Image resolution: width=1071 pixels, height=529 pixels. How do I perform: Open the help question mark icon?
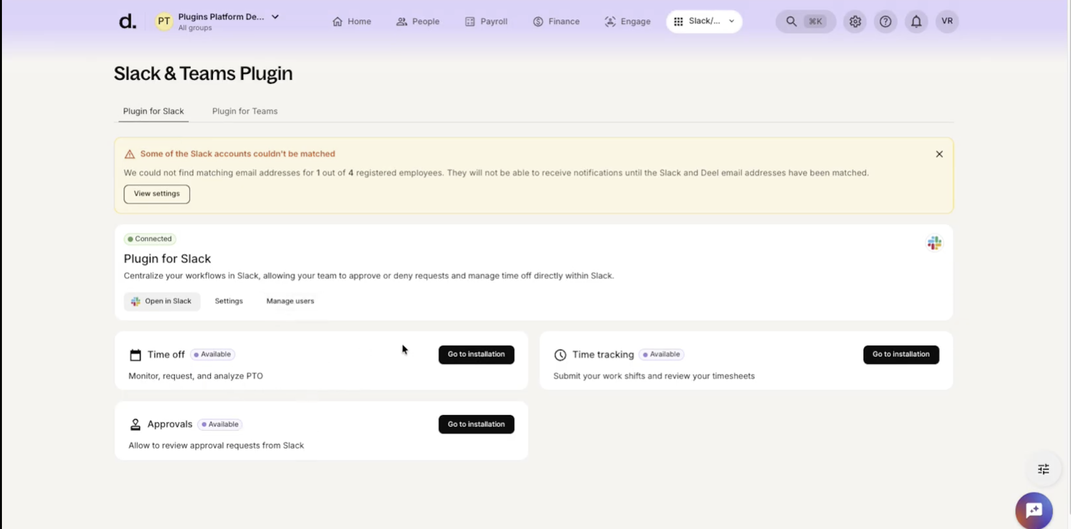click(885, 21)
